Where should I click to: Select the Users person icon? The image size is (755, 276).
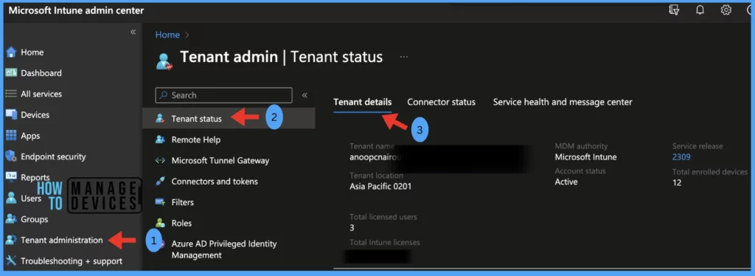pos(11,198)
